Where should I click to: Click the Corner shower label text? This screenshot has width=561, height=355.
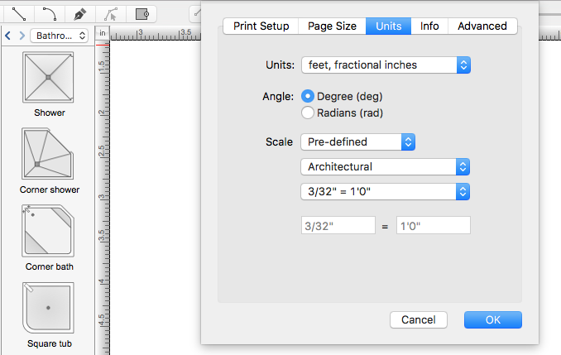tap(50, 189)
